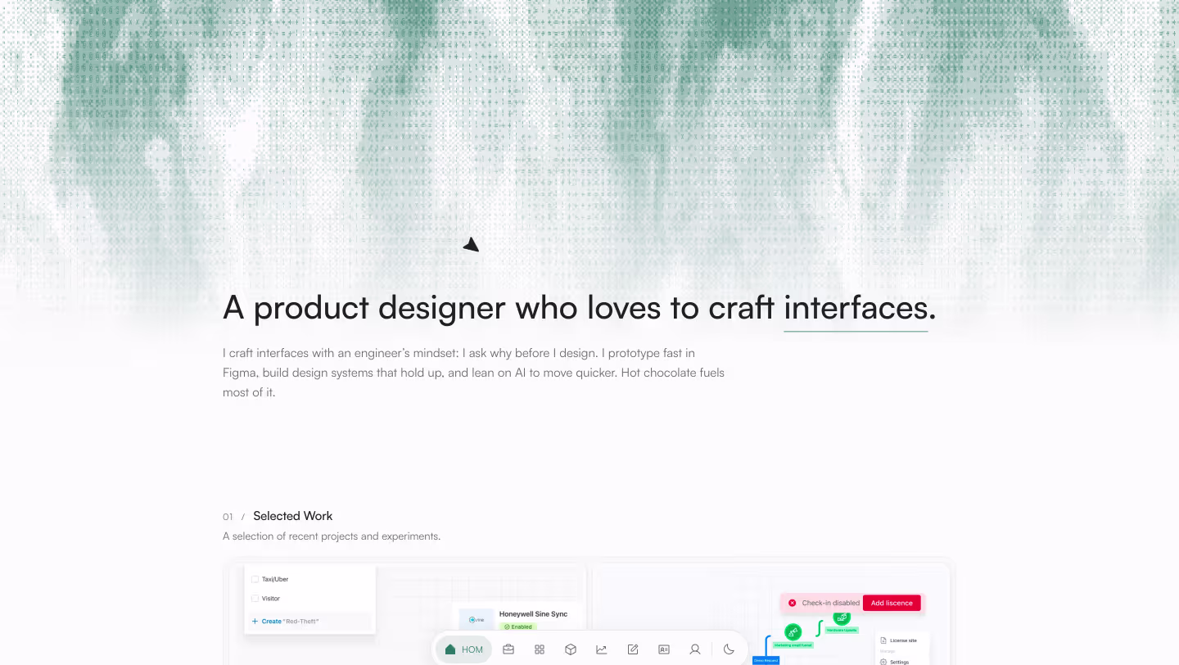Tick the Visitor checkbox
This screenshot has height=665, width=1179.
(255, 599)
